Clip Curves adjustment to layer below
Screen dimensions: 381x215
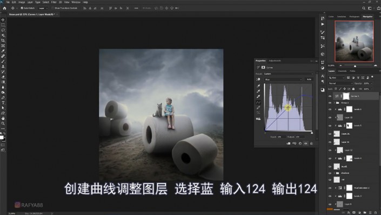point(289,143)
